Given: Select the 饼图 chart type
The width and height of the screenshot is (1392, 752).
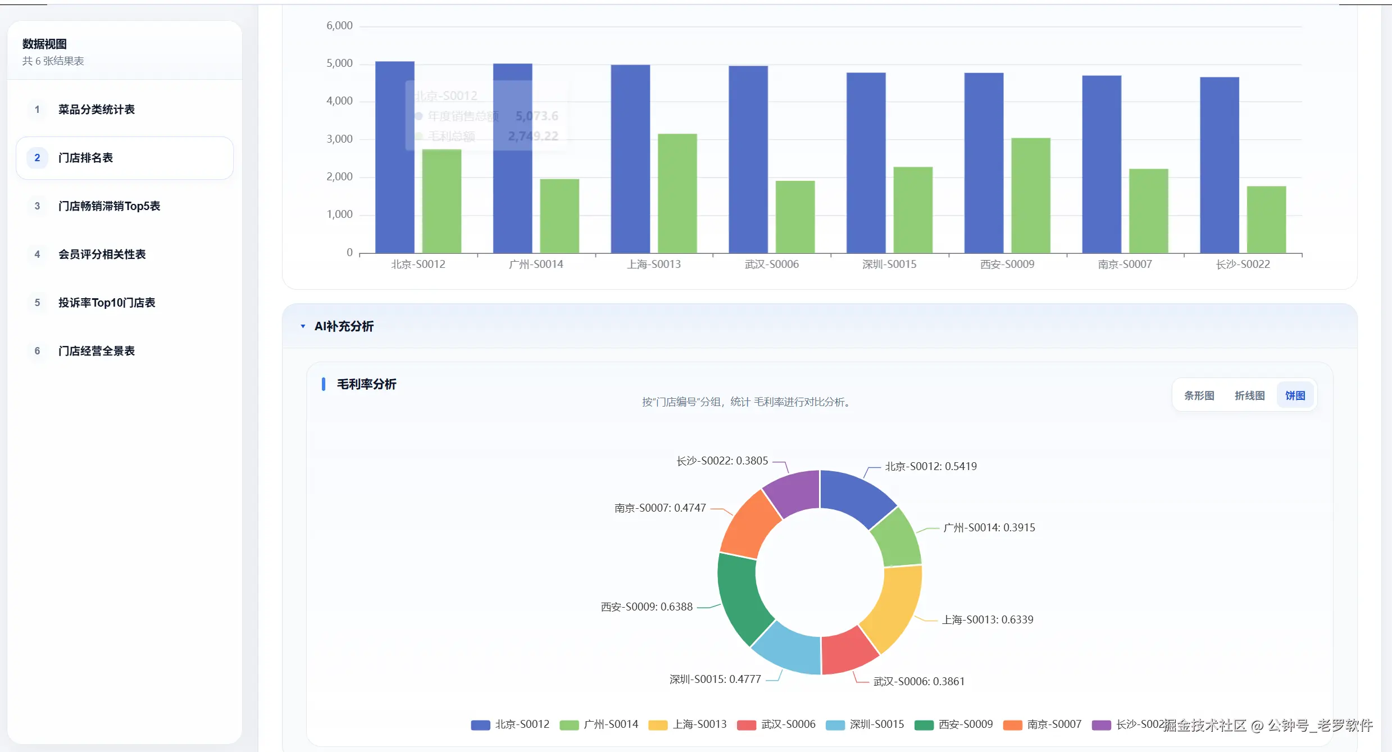Looking at the screenshot, I should click(1295, 395).
